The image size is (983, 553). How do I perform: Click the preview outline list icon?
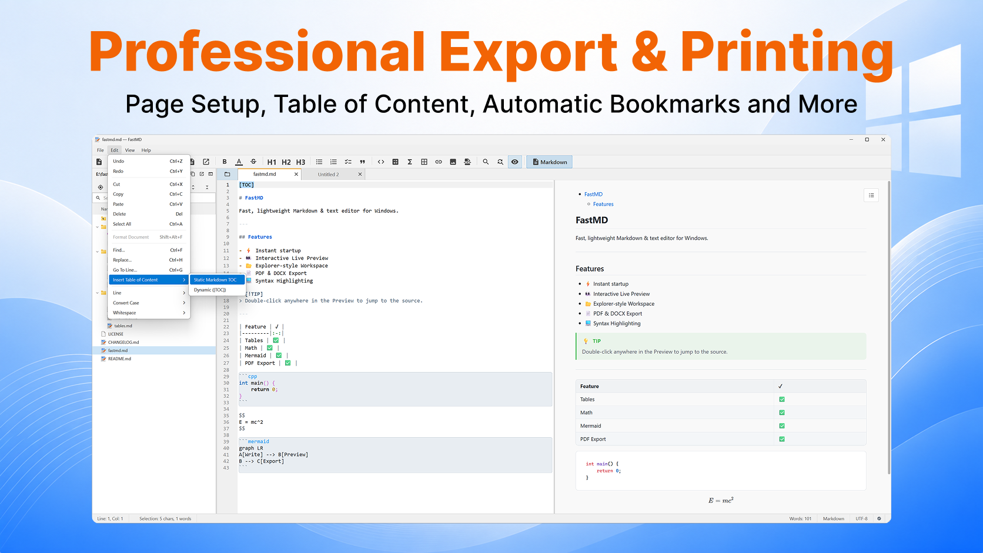coord(871,195)
